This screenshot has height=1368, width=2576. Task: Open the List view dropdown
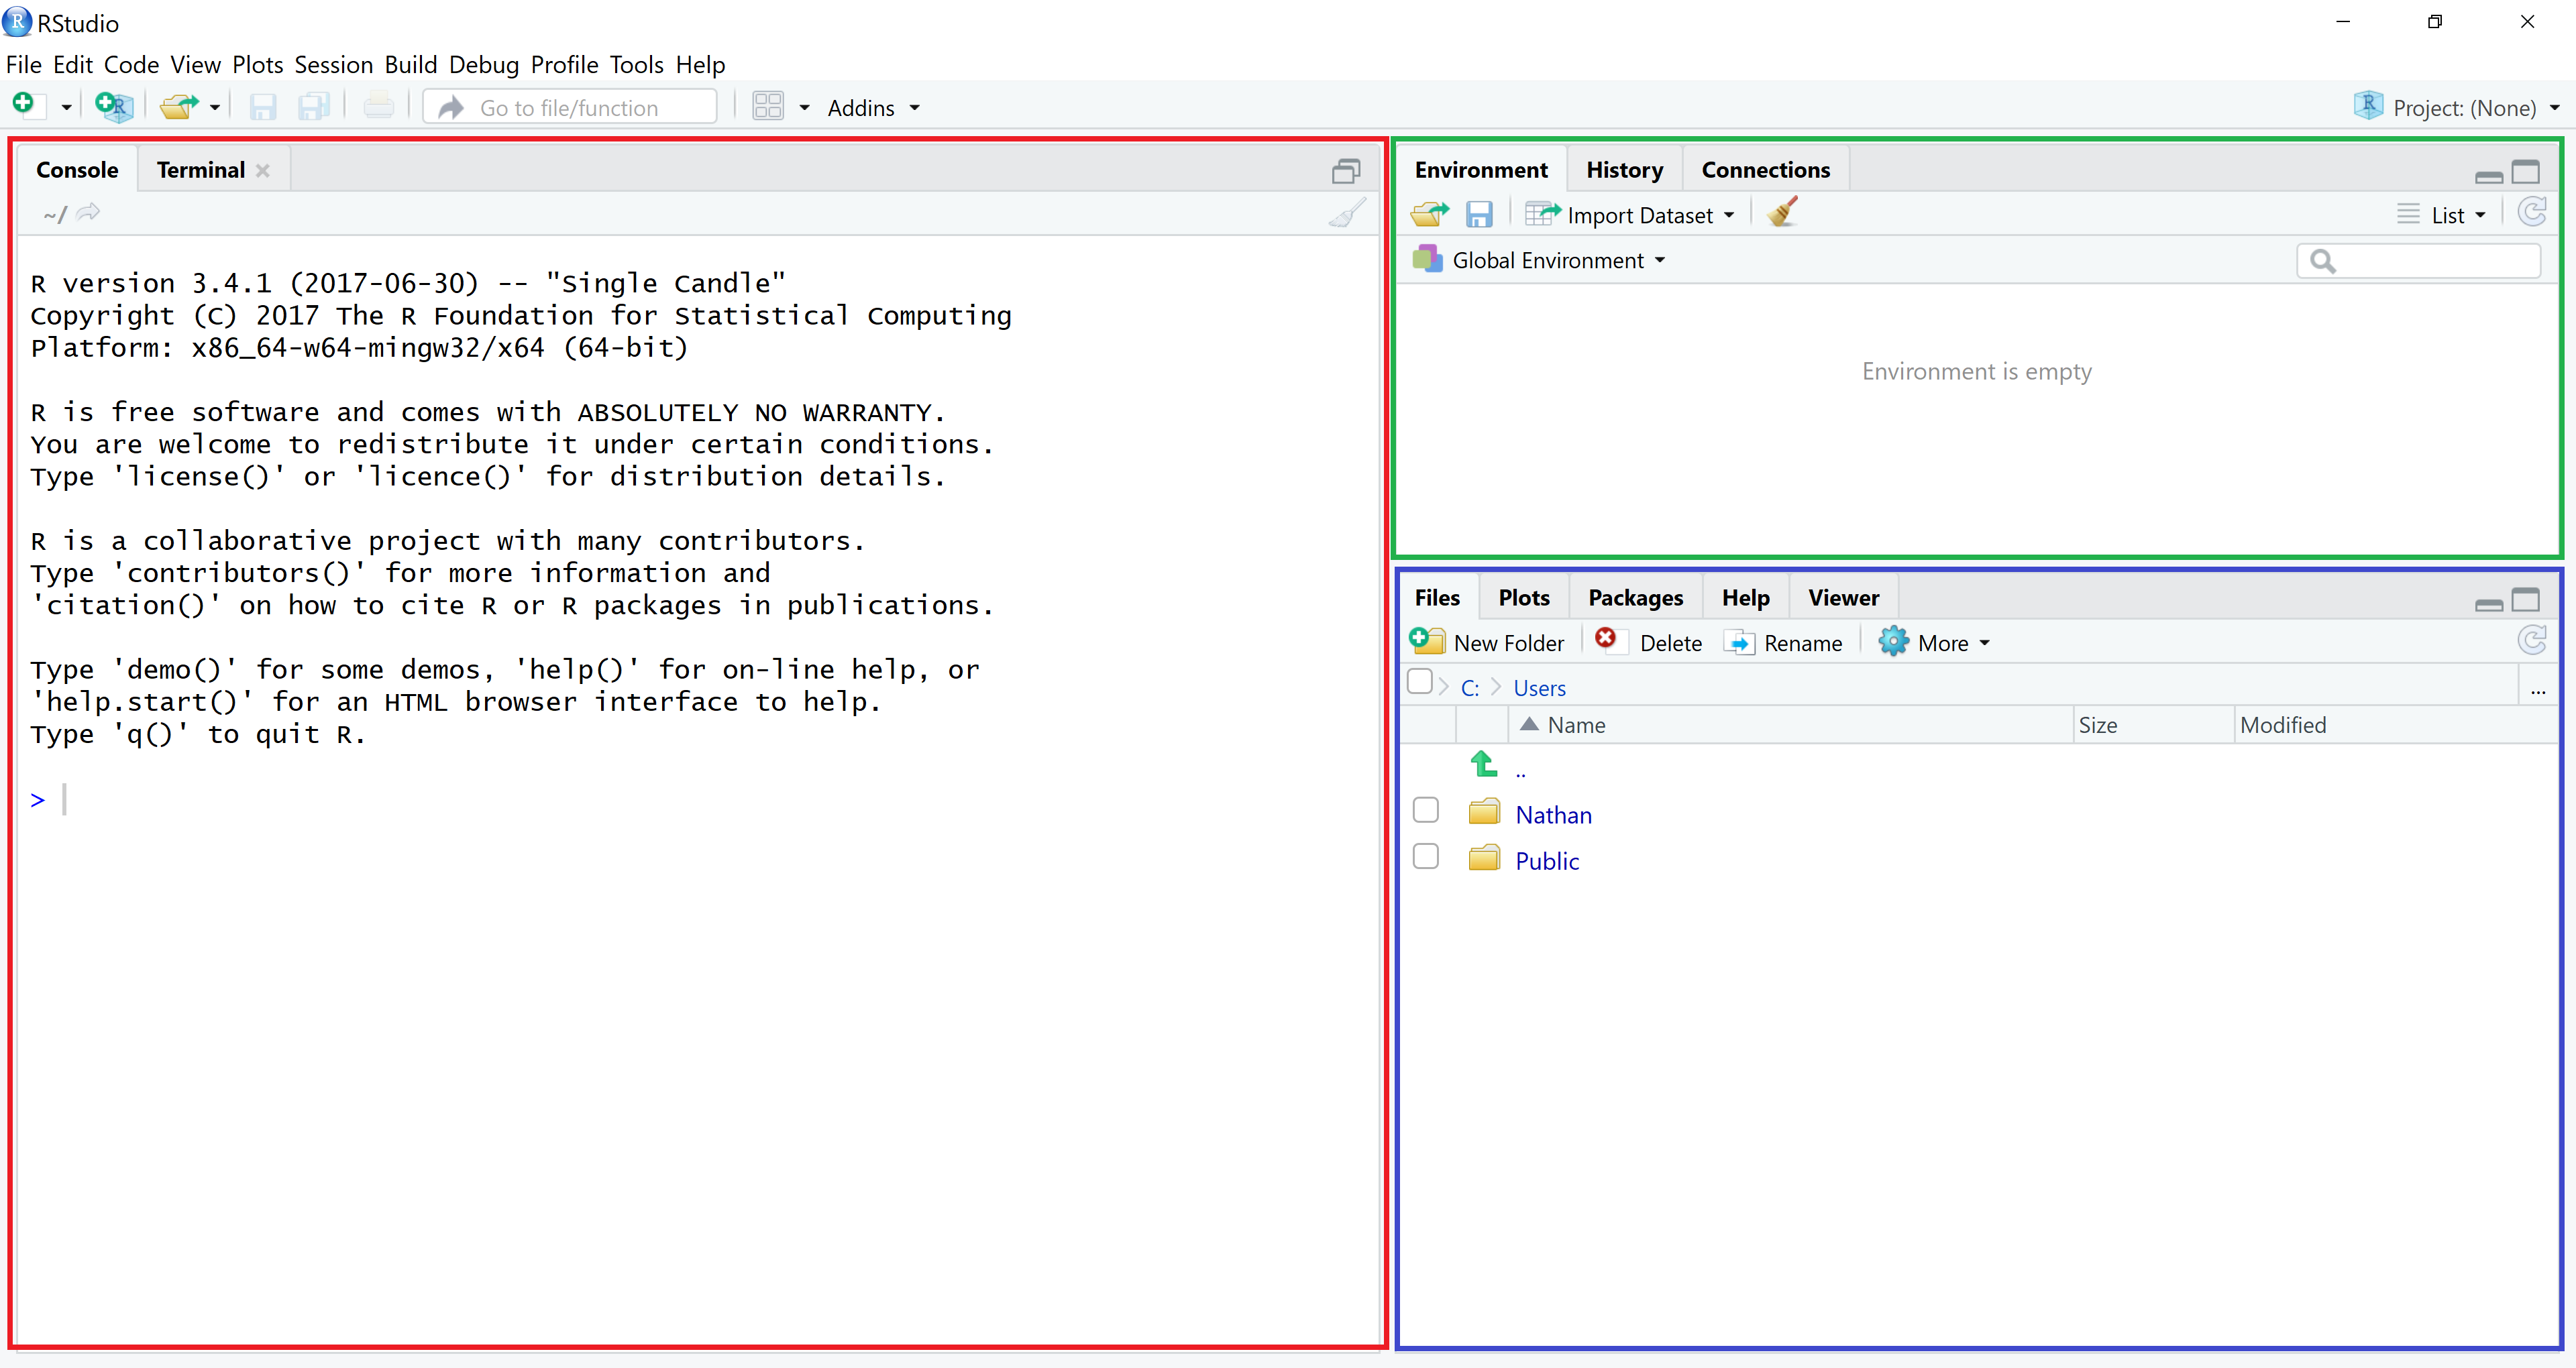click(2450, 213)
